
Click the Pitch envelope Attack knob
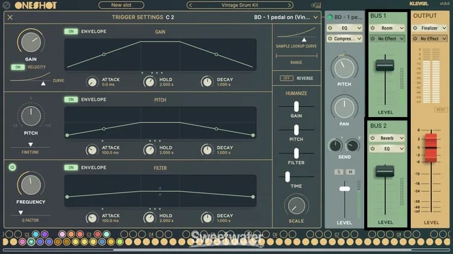tap(92, 150)
